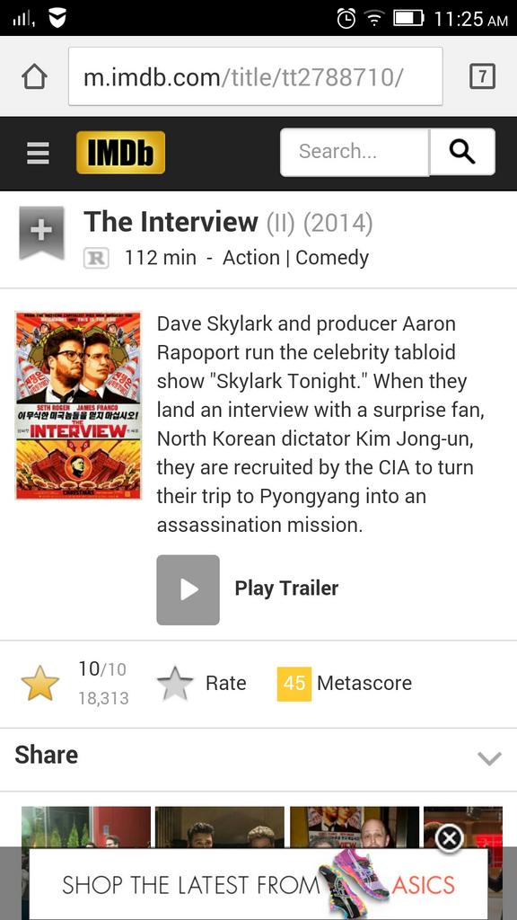The image size is (517, 920).
Task: Open the browser tabs counter showing 7
Action: tap(482, 77)
